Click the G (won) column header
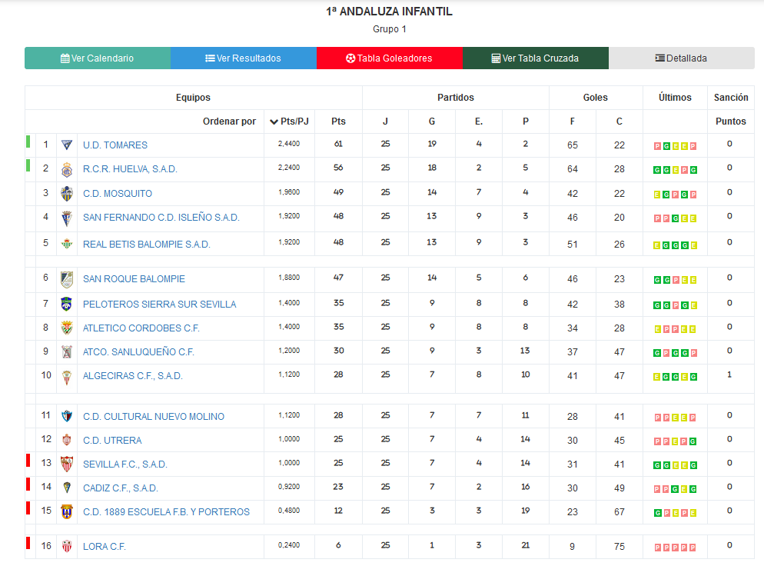The image size is (764, 566). point(432,122)
